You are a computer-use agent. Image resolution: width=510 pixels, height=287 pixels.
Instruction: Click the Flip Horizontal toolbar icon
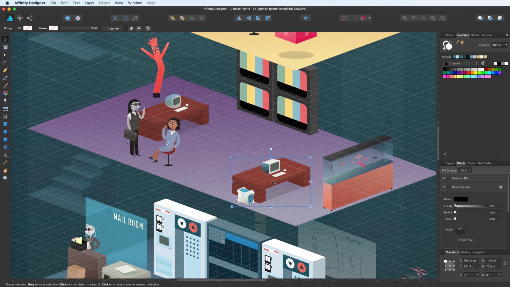click(239, 18)
